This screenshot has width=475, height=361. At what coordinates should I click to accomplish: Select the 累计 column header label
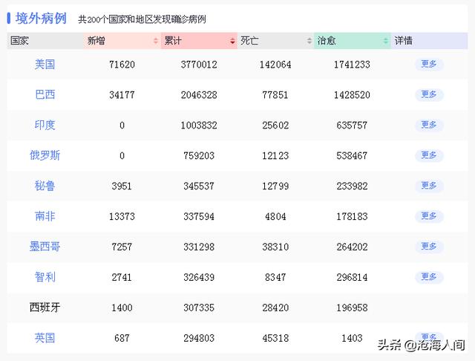(173, 41)
